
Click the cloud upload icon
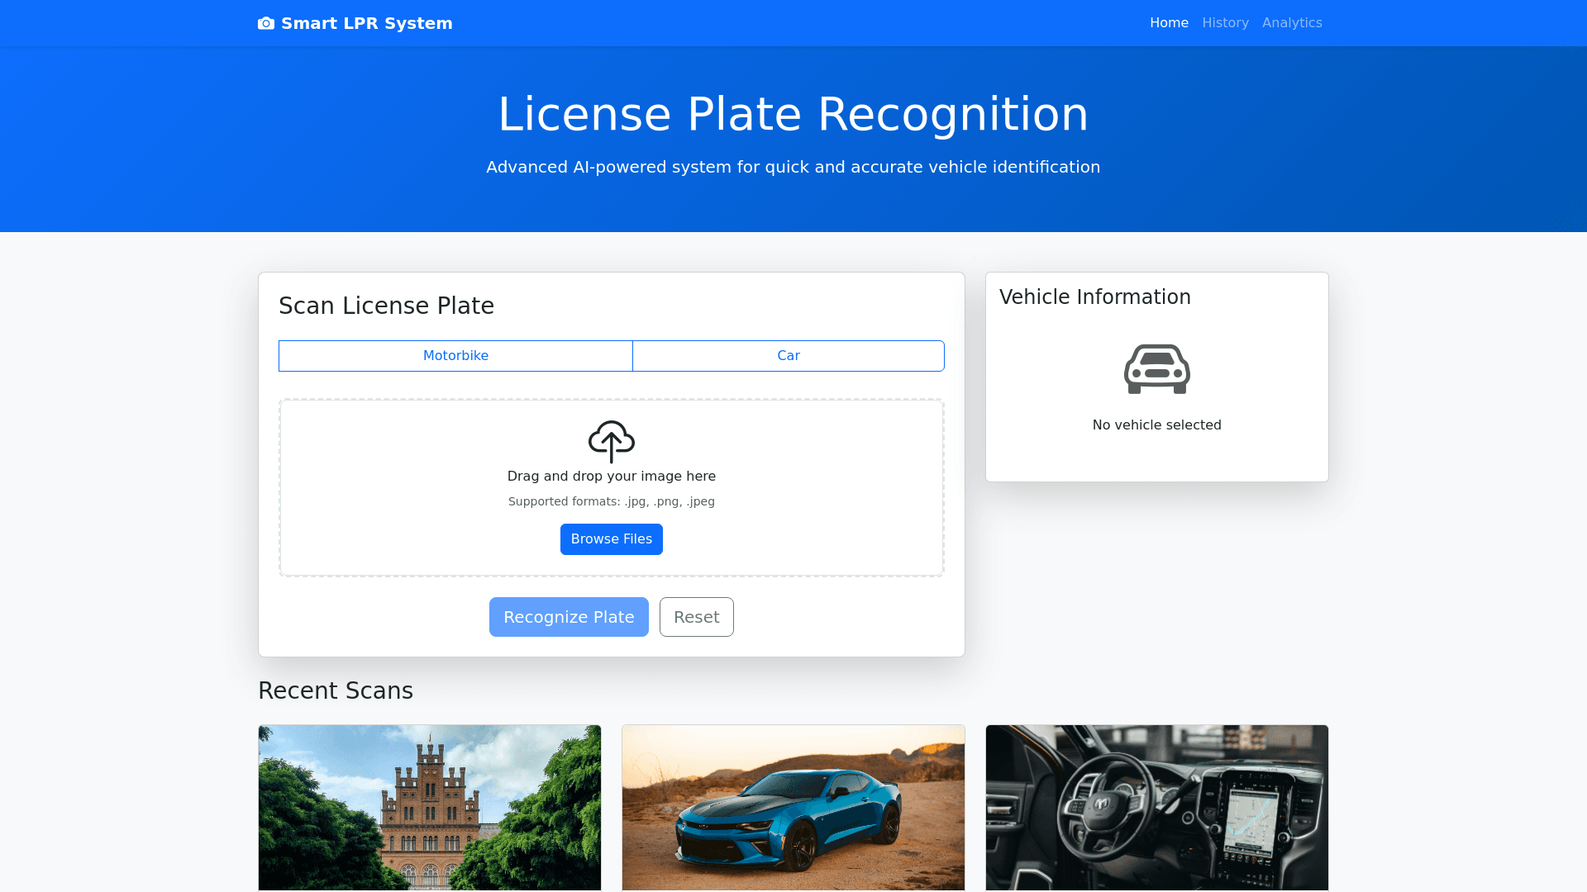[x=611, y=441]
